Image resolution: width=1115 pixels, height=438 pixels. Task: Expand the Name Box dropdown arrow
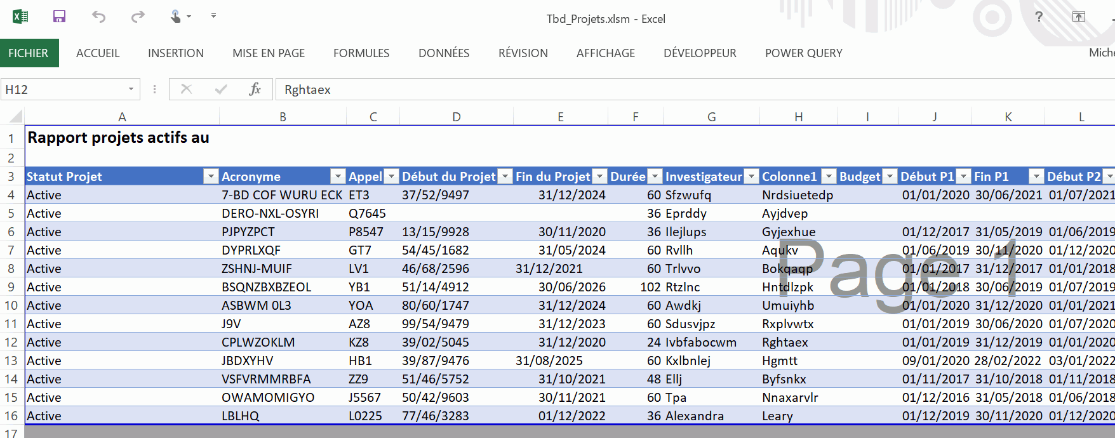click(x=131, y=90)
